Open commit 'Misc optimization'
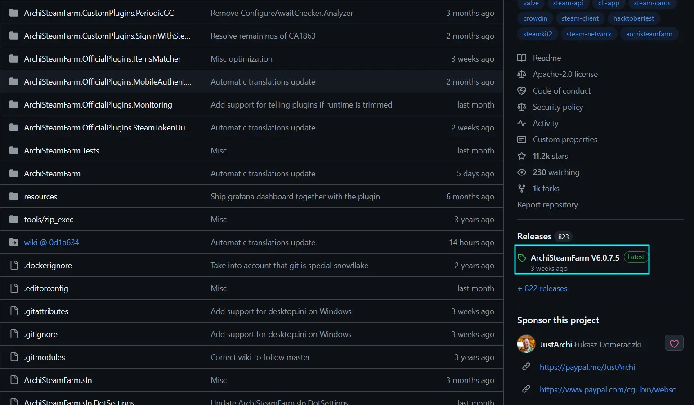Screen dimensions: 694x405 click(242, 59)
